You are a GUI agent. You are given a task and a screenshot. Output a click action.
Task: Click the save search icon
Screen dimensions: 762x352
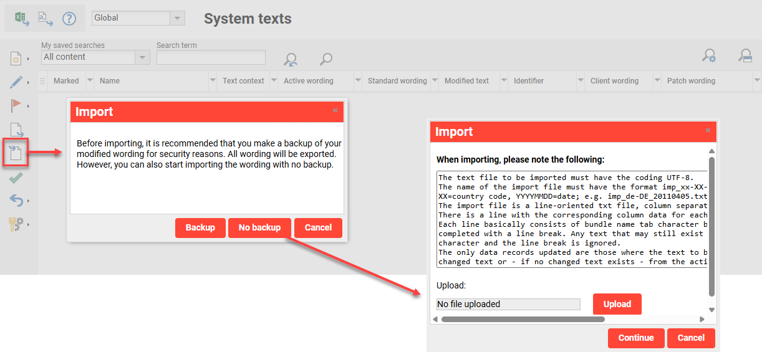coord(745,55)
